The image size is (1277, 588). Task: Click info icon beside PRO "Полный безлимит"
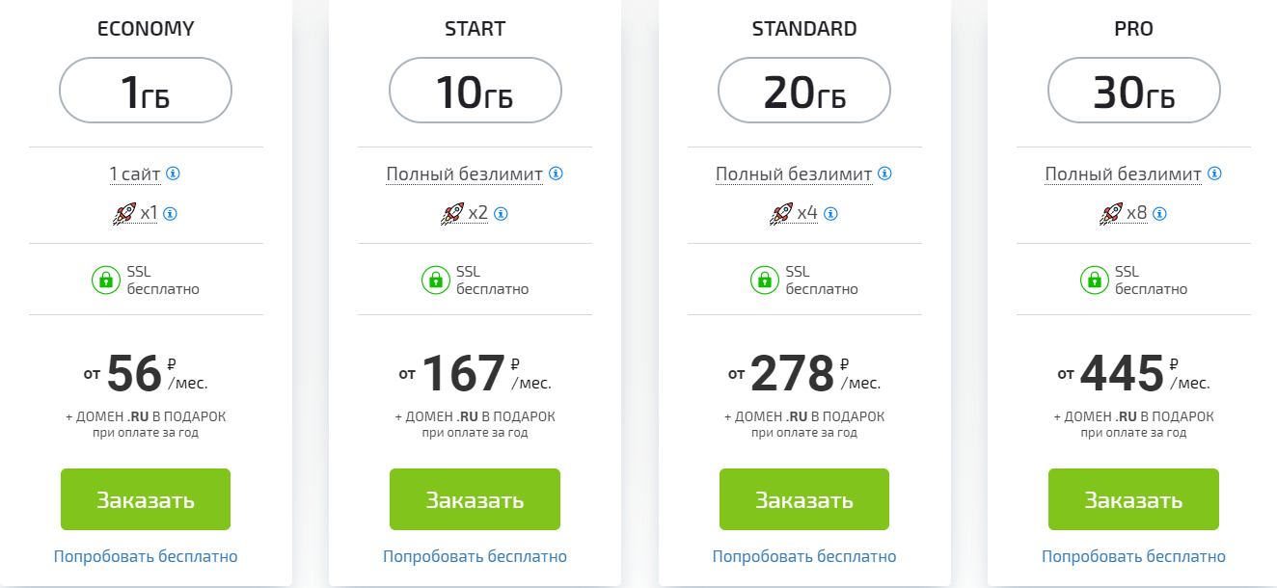pyautogui.click(x=1214, y=174)
